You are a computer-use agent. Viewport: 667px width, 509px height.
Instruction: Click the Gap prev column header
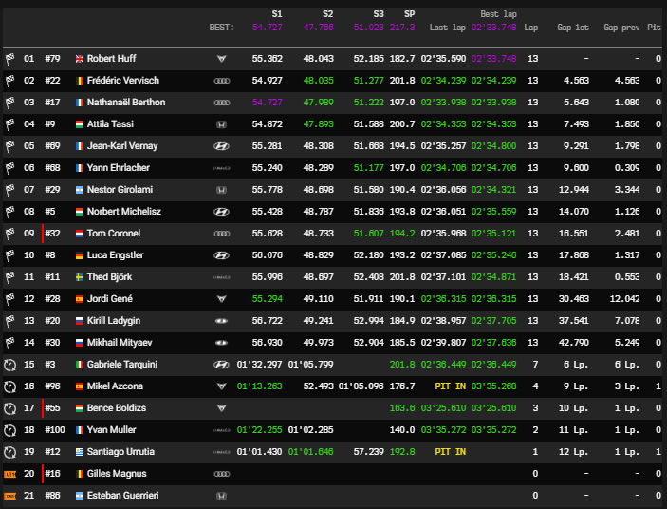click(x=621, y=28)
